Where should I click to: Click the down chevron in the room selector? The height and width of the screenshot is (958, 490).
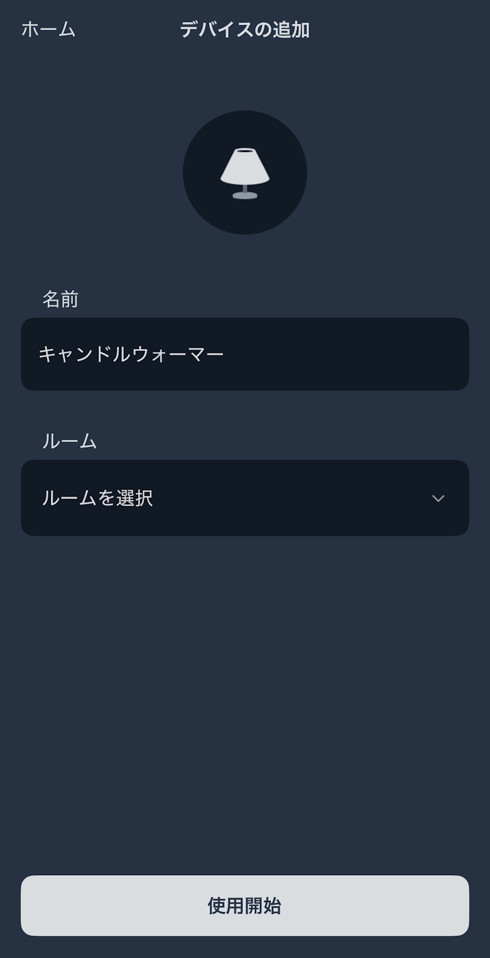click(x=438, y=498)
